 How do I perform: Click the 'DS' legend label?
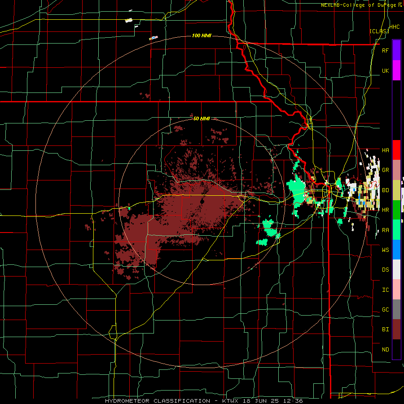click(385, 270)
